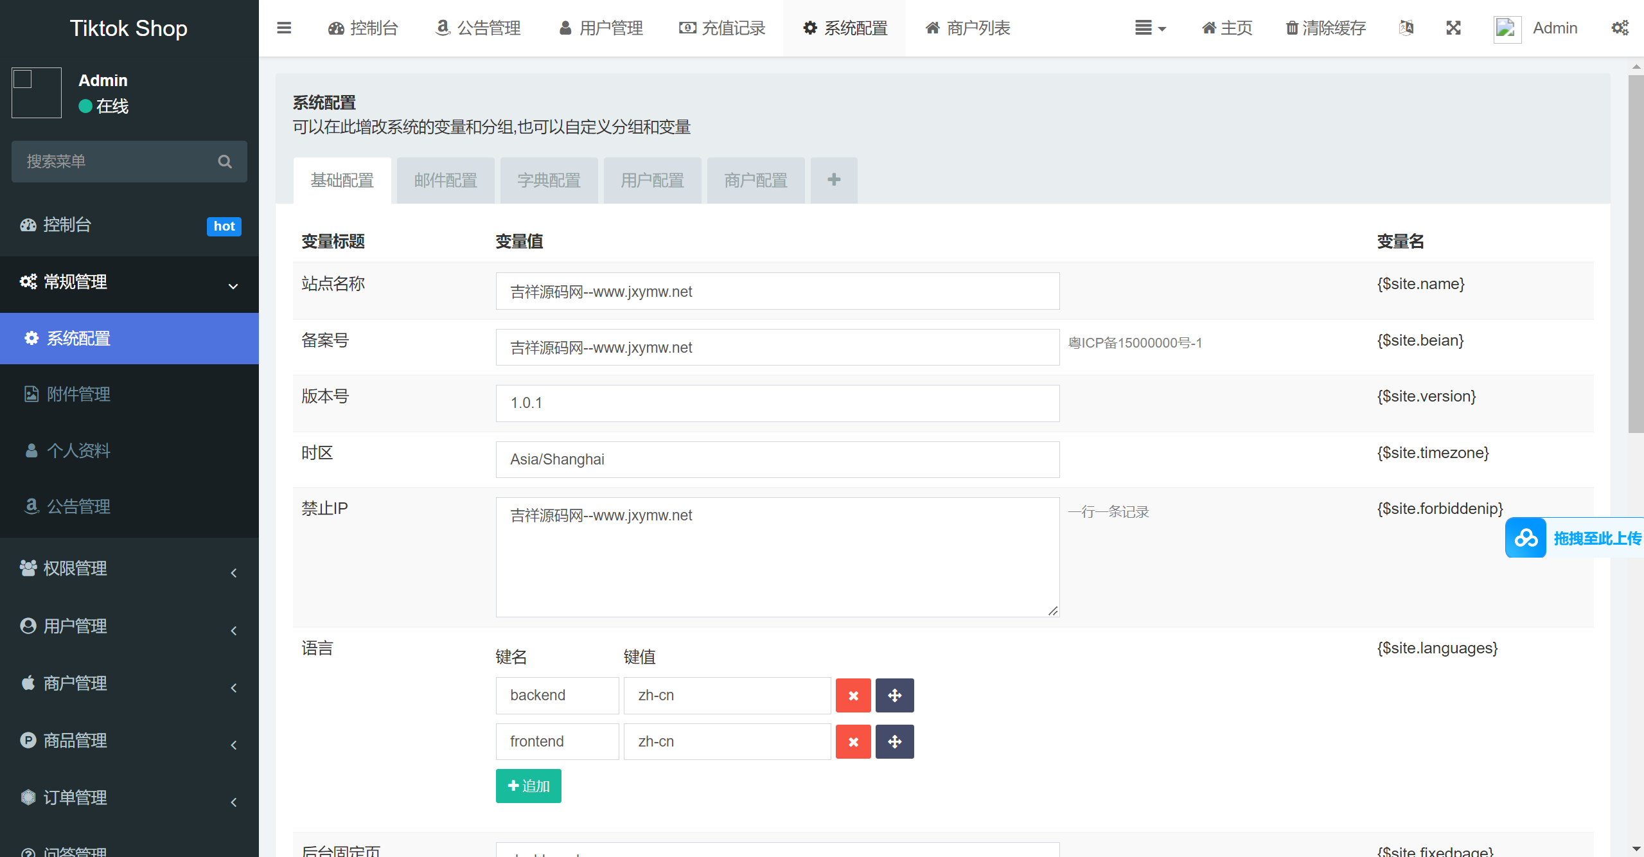Delete the frontend language row
The image size is (1644, 857).
coord(853,741)
